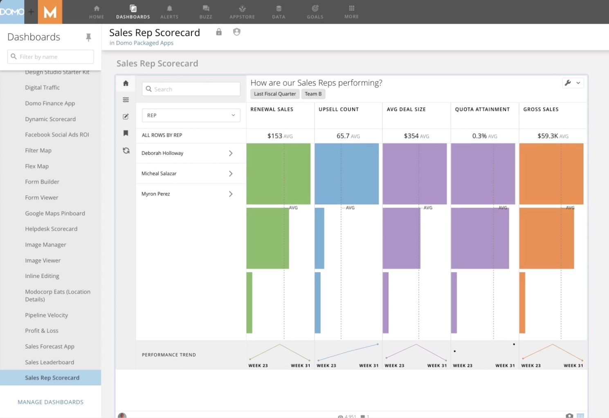The width and height of the screenshot is (609, 418).
Task: Click inside the Search field above REP
Action: (191, 89)
